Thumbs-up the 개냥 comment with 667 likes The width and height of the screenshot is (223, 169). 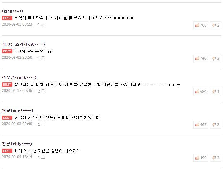201,125
